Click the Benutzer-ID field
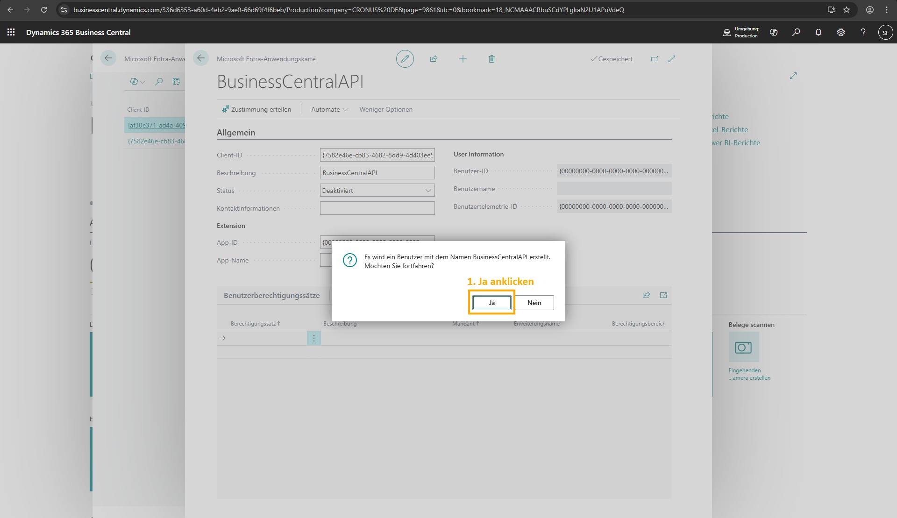Screen dimensions: 897x518 point(614,171)
